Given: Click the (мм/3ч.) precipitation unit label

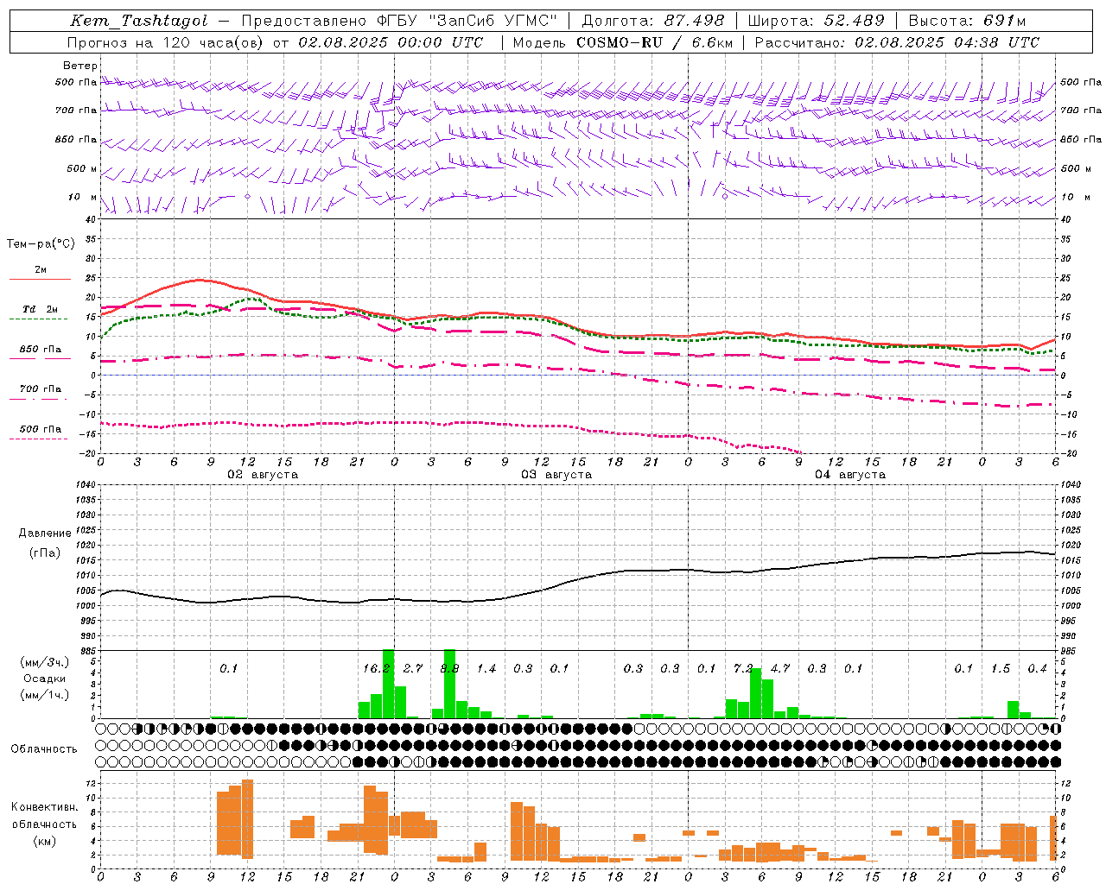Looking at the screenshot, I should coord(45,662).
